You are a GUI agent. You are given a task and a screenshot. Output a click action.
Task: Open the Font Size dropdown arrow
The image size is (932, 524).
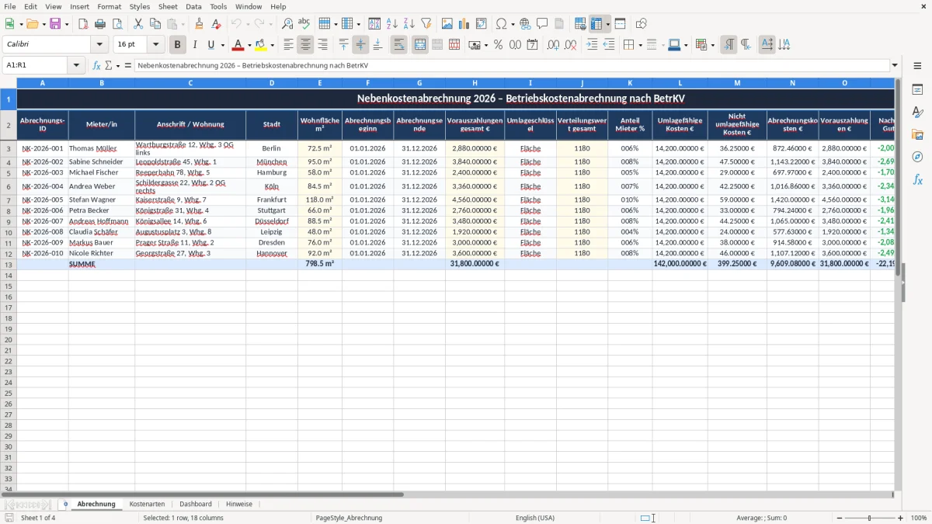155,44
